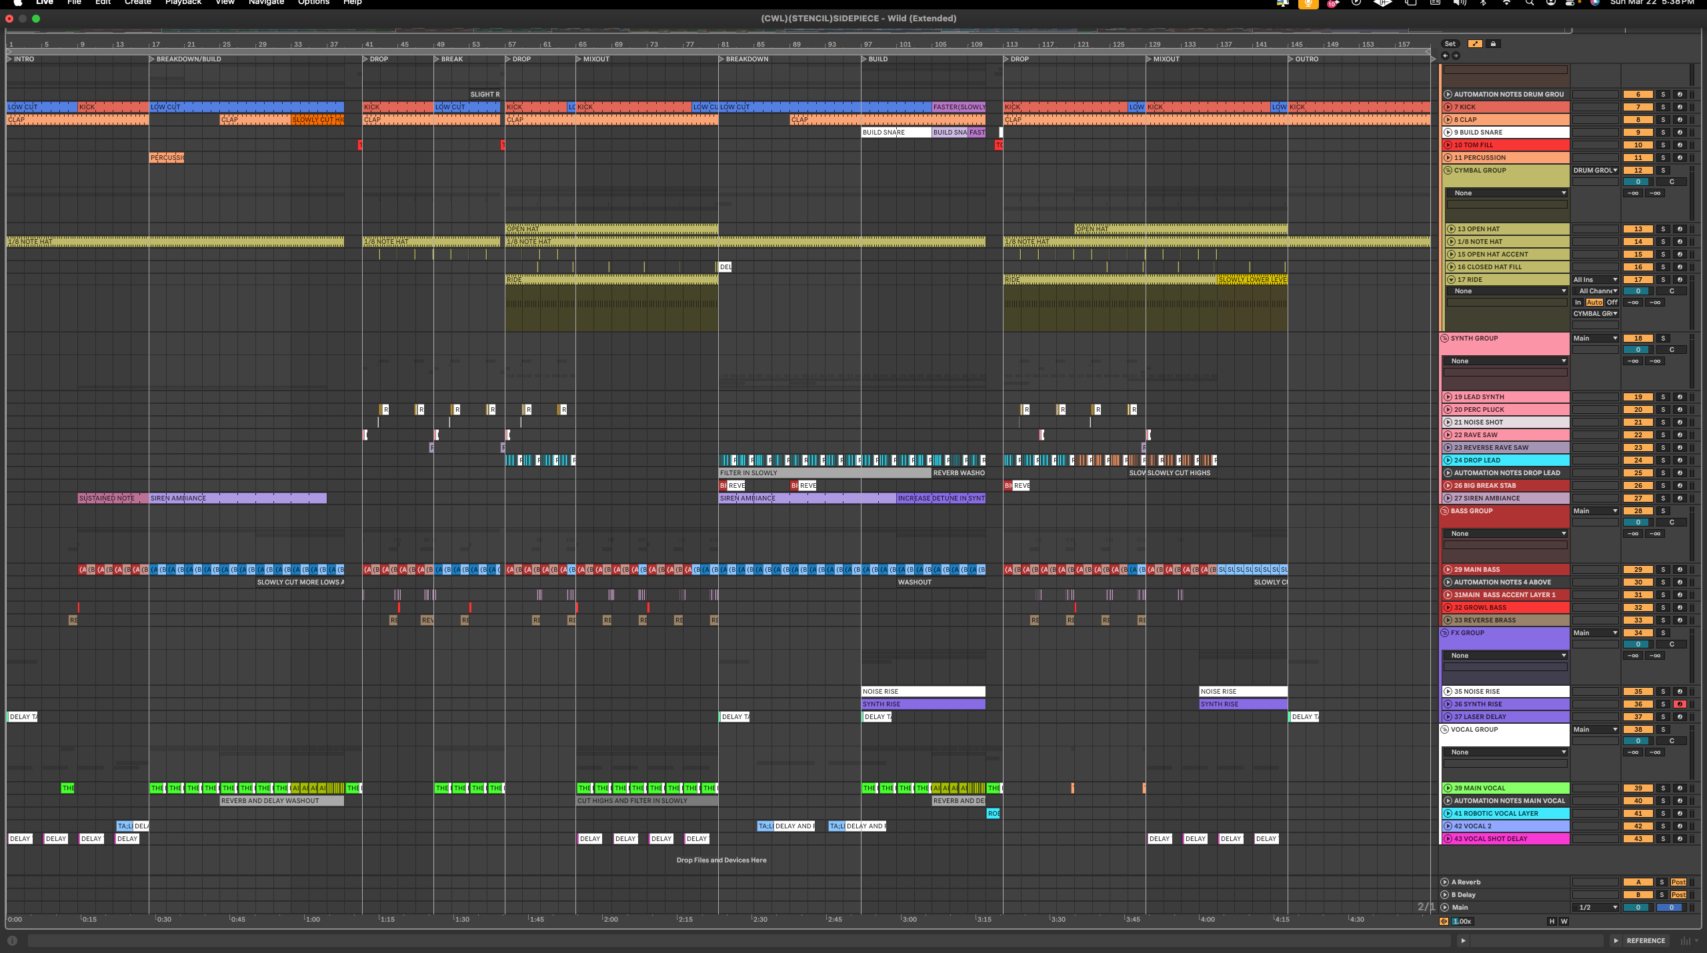Open the Playback menu

coord(183,3)
